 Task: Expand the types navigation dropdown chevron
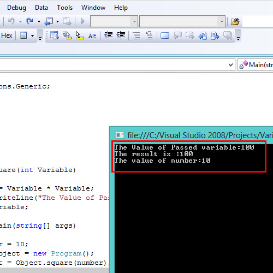pyautogui.click(x=230, y=65)
